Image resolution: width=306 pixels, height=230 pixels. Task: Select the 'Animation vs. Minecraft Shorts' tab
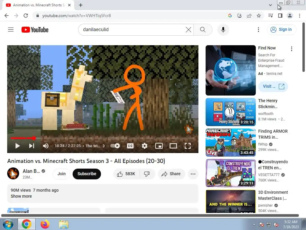pyautogui.click(x=38, y=5)
